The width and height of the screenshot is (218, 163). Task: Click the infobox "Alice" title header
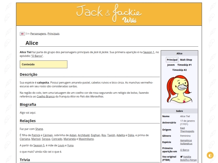pos(179,54)
